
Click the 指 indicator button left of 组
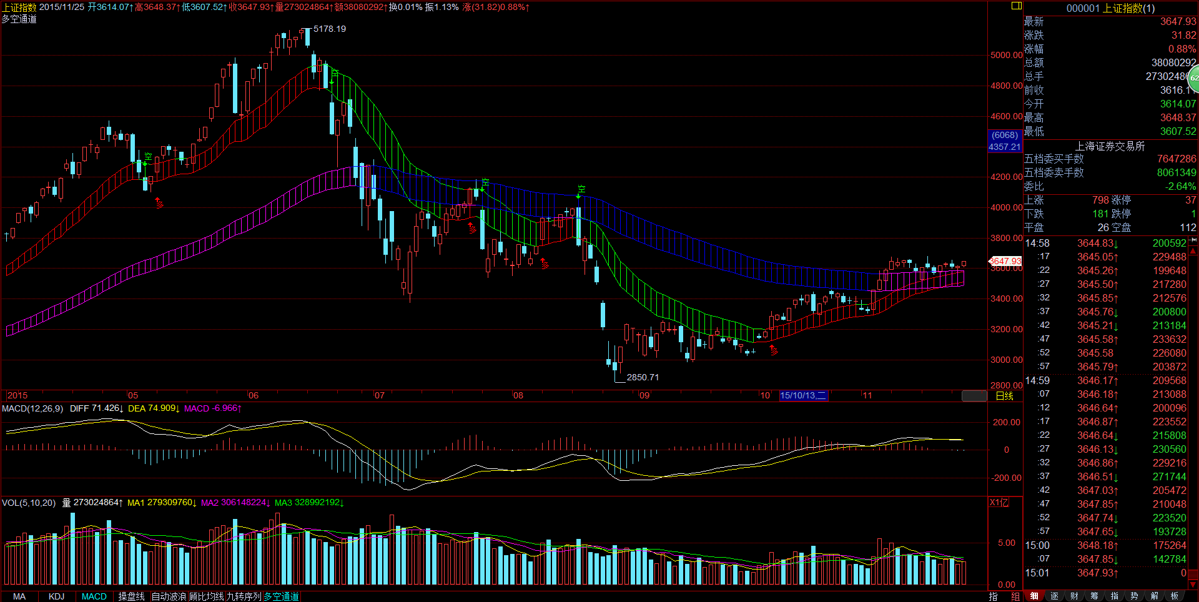[994, 596]
